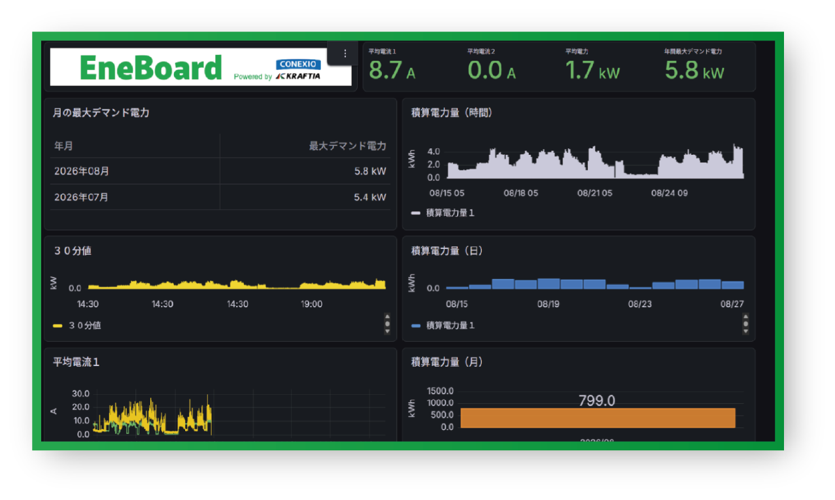Click the down arrow of the 積算電力量(日) legend scrollbar
Viewport: 835px width, 500px height.
pos(745,331)
